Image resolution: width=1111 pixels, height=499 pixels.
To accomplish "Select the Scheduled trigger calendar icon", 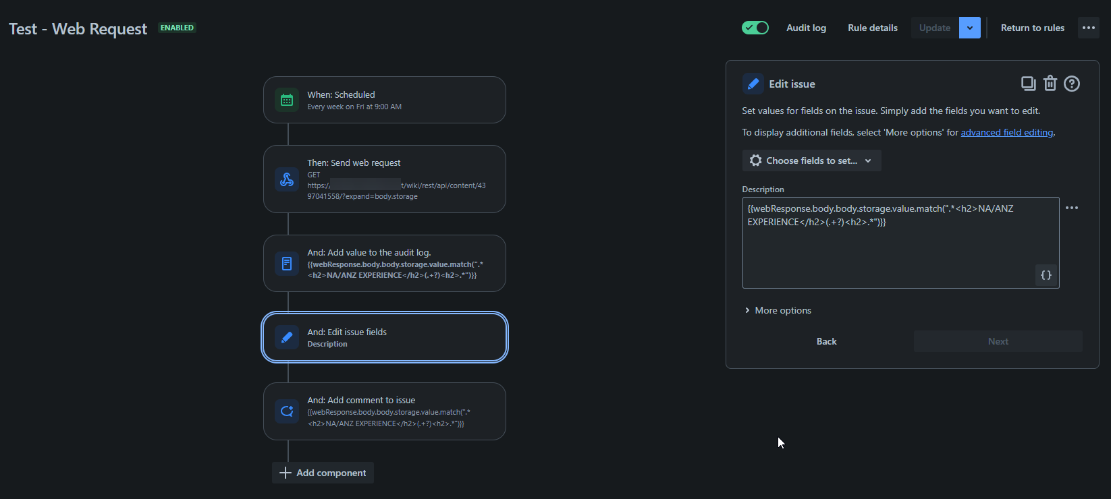I will pos(287,99).
